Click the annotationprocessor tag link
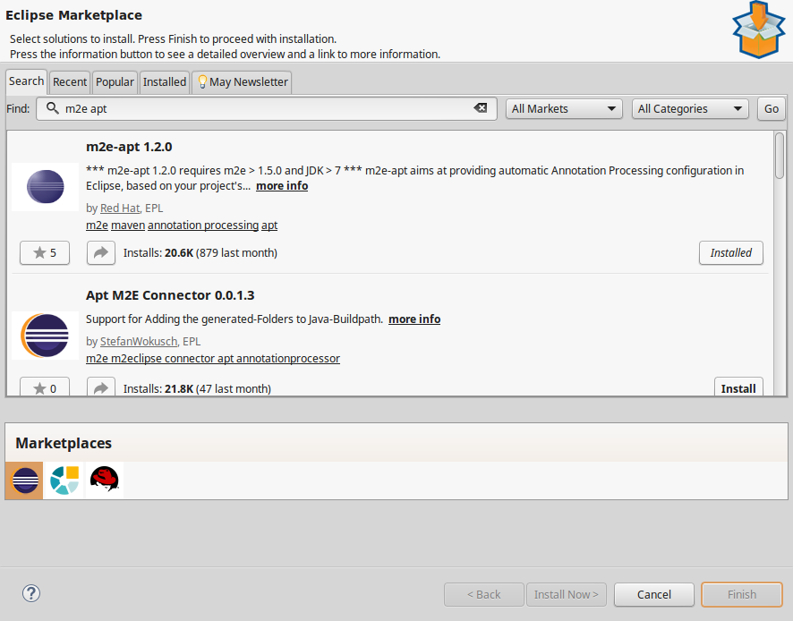Image resolution: width=793 pixels, height=621 pixels. pos(288,359)
